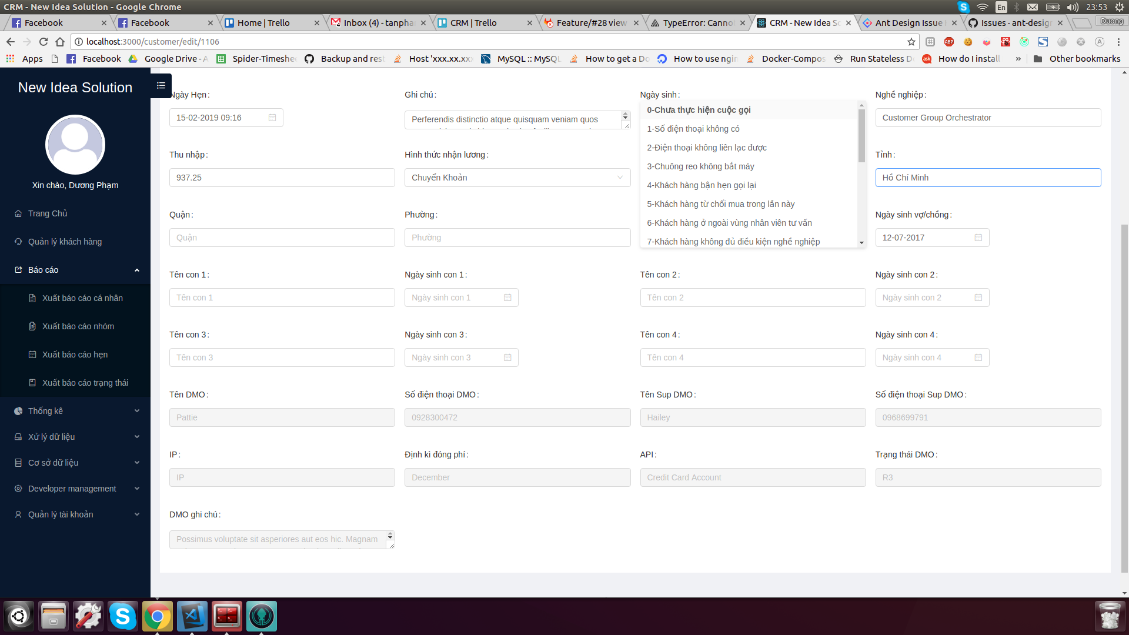
Task: Select option 3-Chuông reo không bắt máy
Action: pos(700,166)
